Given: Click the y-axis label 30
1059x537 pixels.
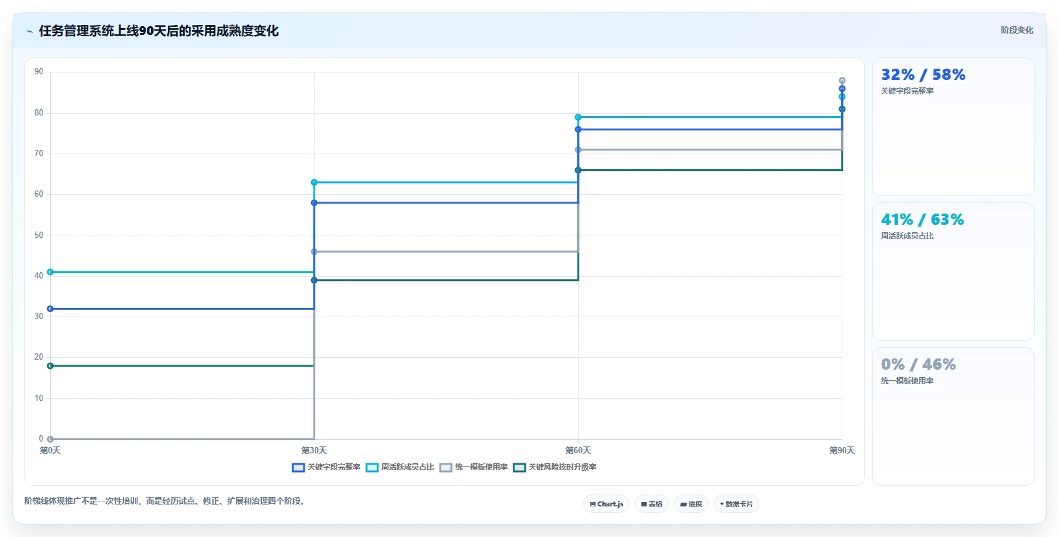Looking at the screenshot, I should 39,317.
